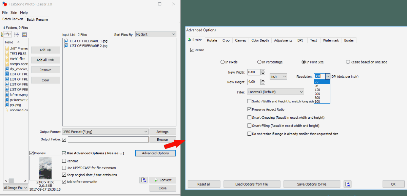Open the File menu

pyautogui.click(x=5, y=13)
